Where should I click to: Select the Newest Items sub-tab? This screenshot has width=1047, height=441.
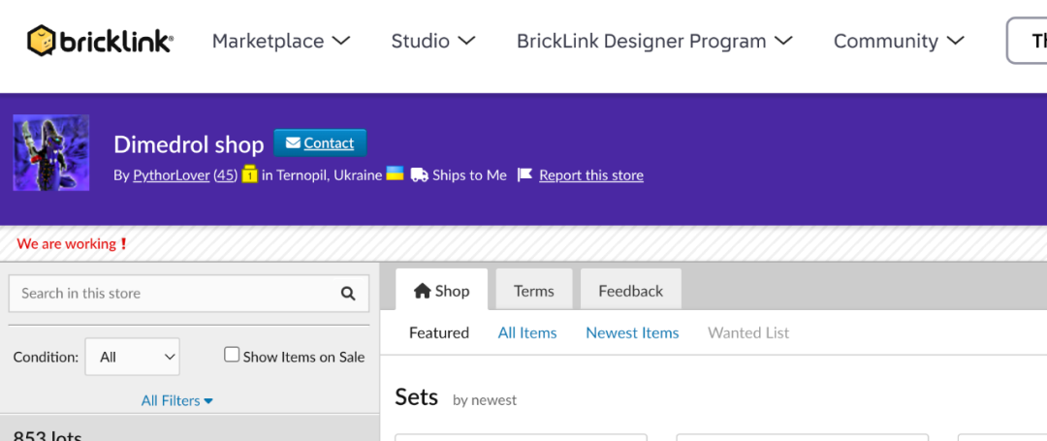point(632,332)
